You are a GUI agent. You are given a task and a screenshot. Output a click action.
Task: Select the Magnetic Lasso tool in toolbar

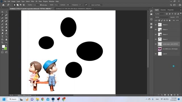tap(2, 15)
